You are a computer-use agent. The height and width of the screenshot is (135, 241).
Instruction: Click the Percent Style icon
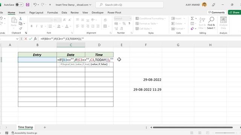124,24
